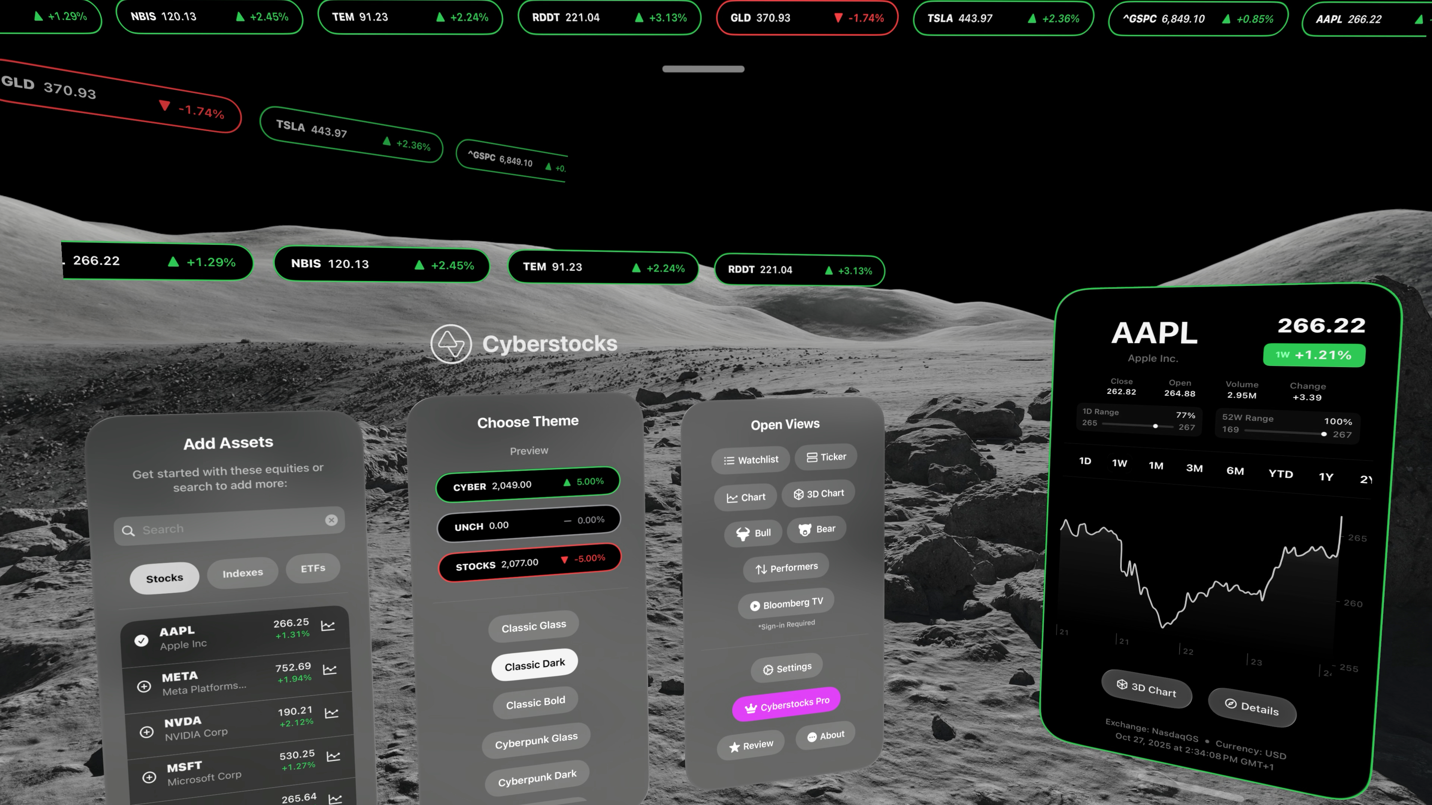This screenshot has width=1432, height=805.
Task: Click the tilted TSLA 443.97 ticker pill
Action: [x=351, y=135]
